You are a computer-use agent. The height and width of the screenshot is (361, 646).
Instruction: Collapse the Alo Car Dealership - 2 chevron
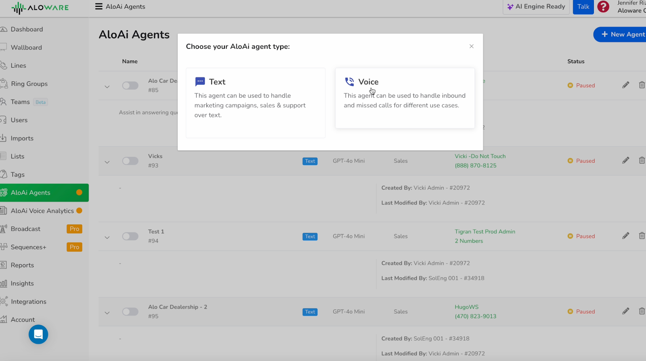click(x=107, y=313)
